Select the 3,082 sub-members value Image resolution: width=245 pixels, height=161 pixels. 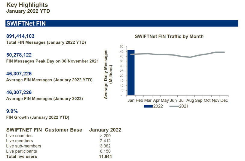(x=105, y=146)
